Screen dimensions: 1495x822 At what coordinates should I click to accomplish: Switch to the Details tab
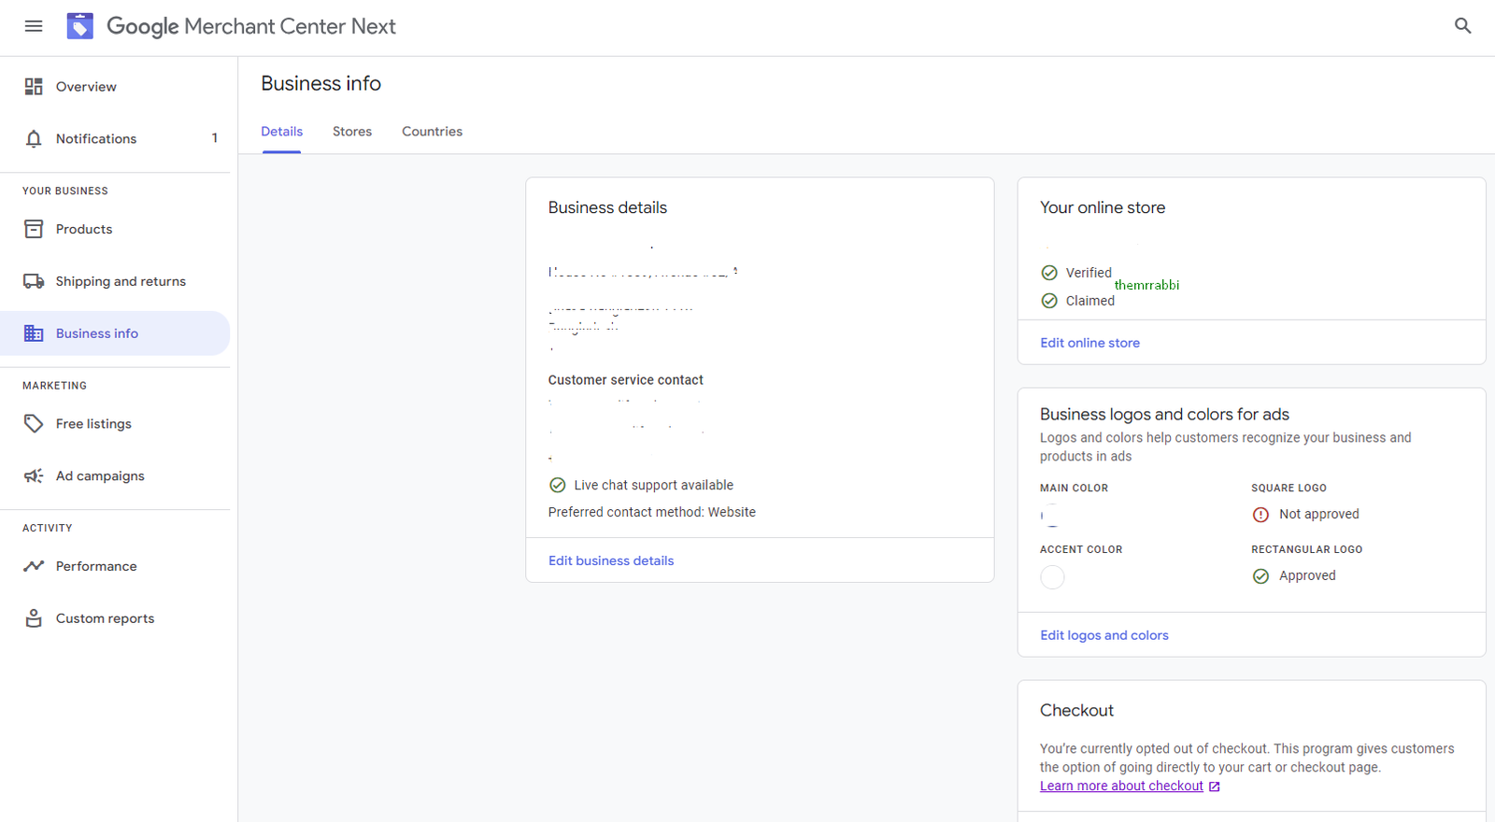pyautogui.click(x=281, y=132)
